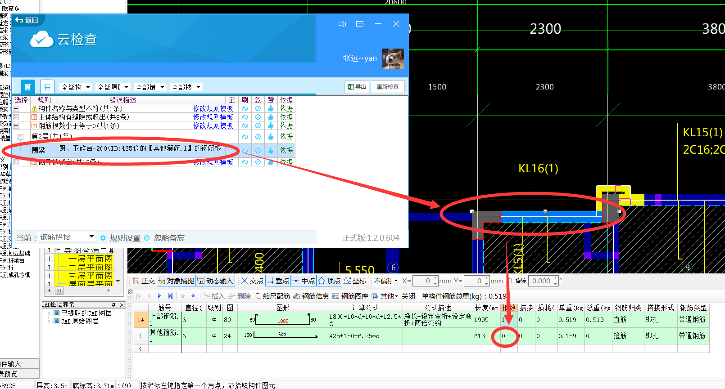Pin the CAD图层显示 panel

click(114, 304)
